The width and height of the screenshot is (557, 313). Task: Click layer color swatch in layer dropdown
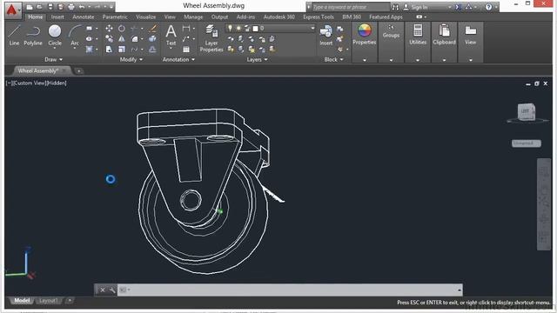pos(255,28)
